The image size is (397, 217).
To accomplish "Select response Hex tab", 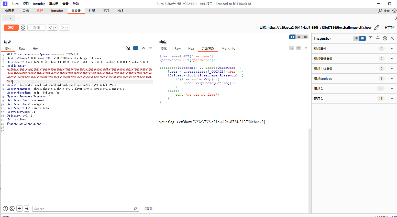I will (x=191, y=48).
